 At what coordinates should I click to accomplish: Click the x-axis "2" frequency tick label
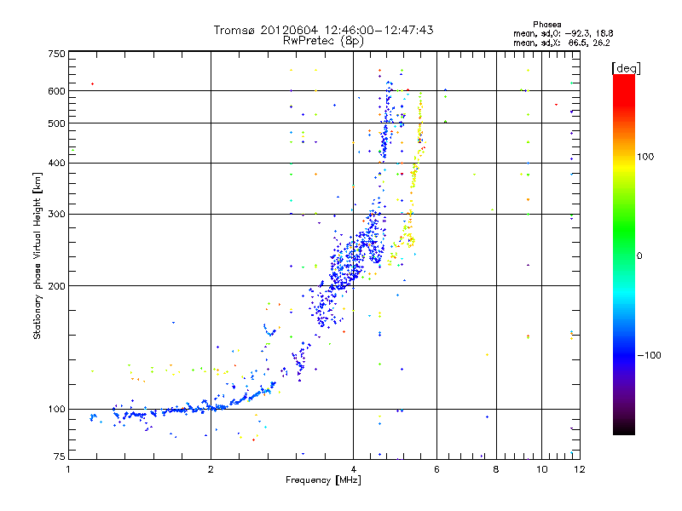pyautogui.click(x=211, y=469)
